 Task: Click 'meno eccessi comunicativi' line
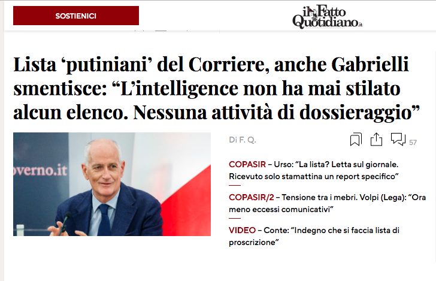pos(281,209)
